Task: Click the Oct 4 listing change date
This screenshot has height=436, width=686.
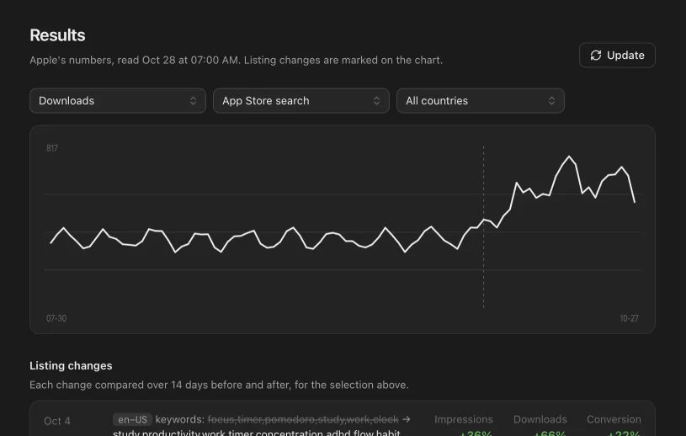Action: (x=57, y=421)
